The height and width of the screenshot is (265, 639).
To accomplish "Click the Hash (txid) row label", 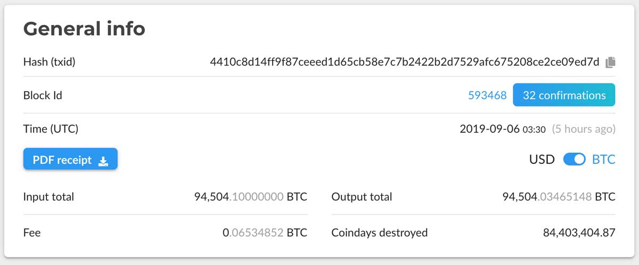I will (x=50, y=62).
